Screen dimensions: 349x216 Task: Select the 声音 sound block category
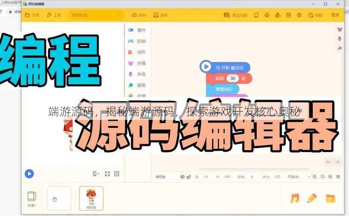[x=137, y=74]
